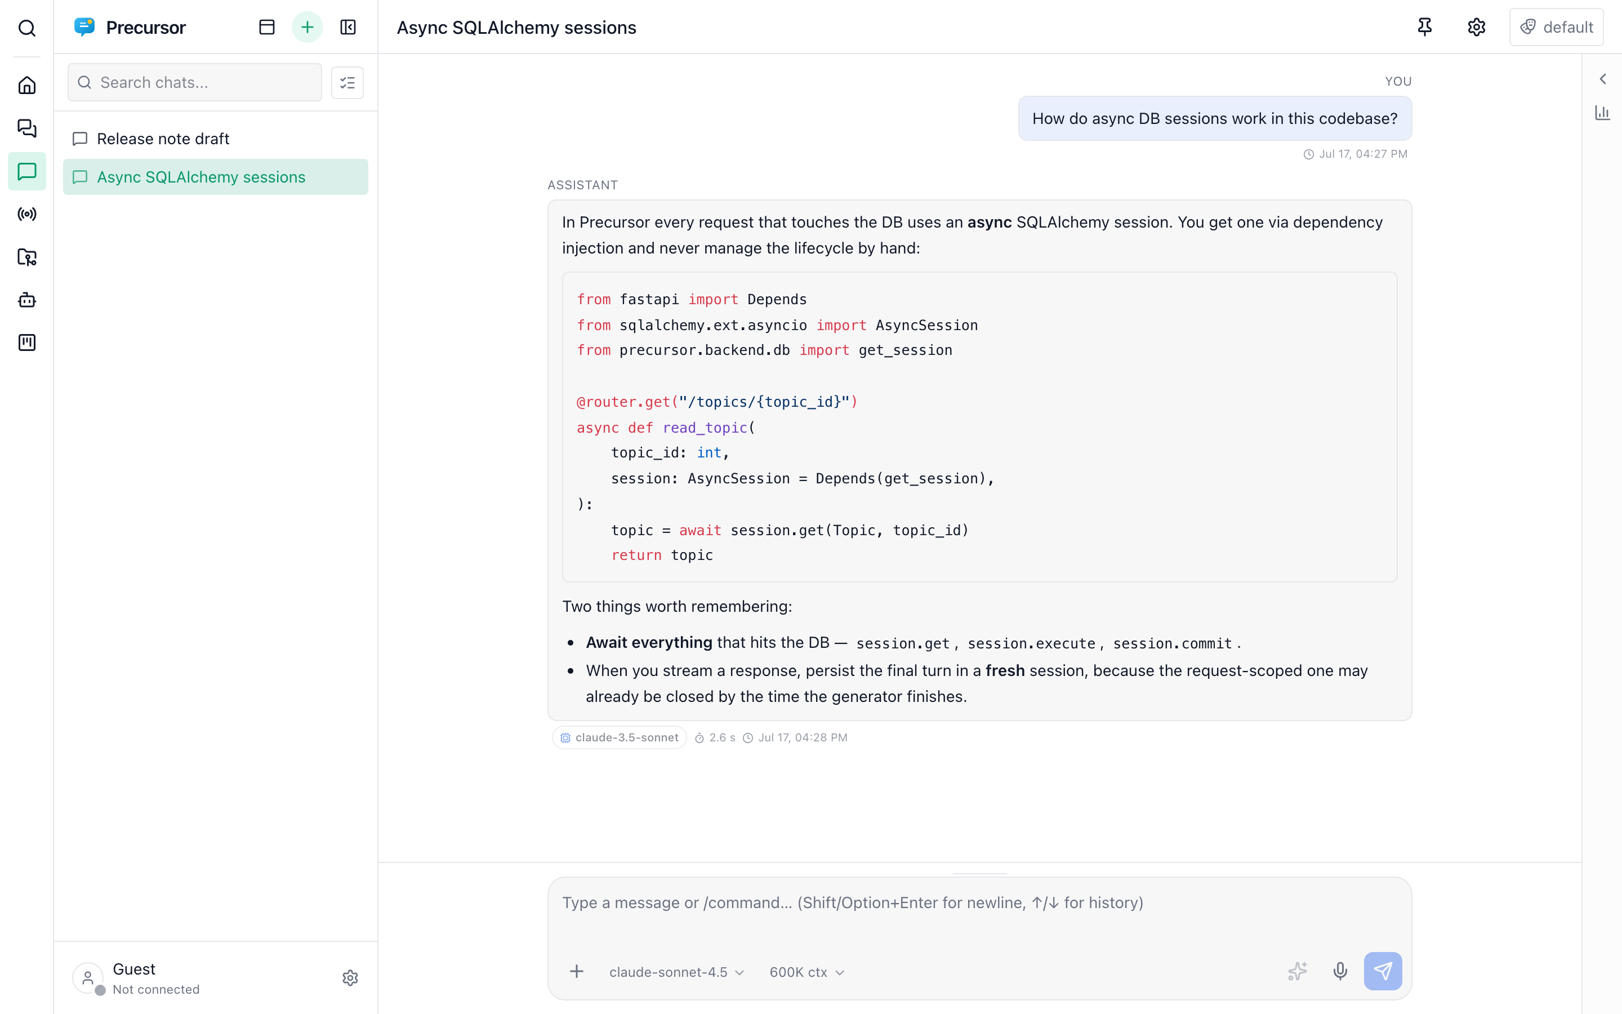Open chat settings gear in header
The image size is (1622, 1014).
[x=1477, y=27]
